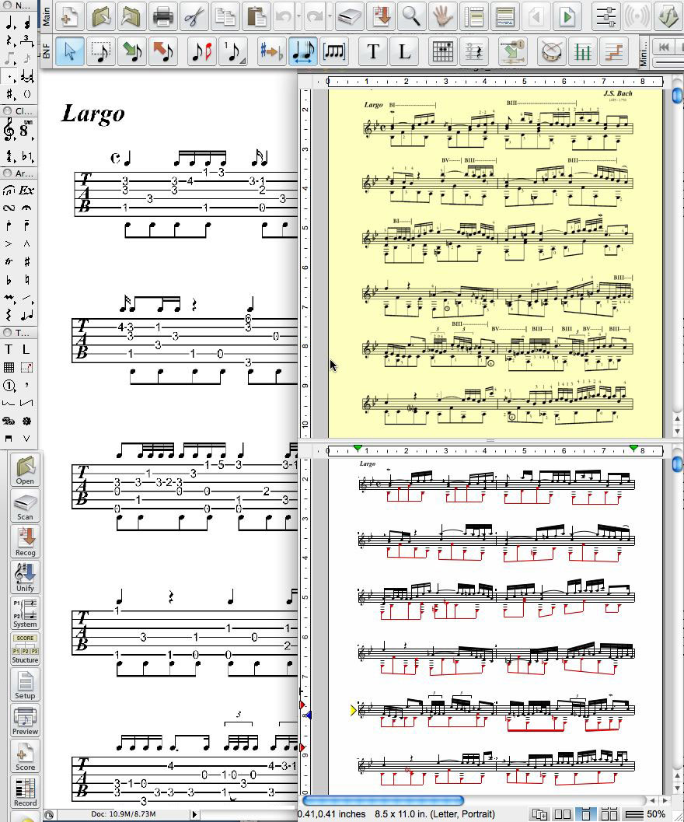
Task: Click the bracketed beamed notes icon
Action: point(334,51)
